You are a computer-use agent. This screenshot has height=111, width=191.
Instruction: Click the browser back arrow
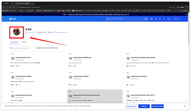[x=4, y=7]
